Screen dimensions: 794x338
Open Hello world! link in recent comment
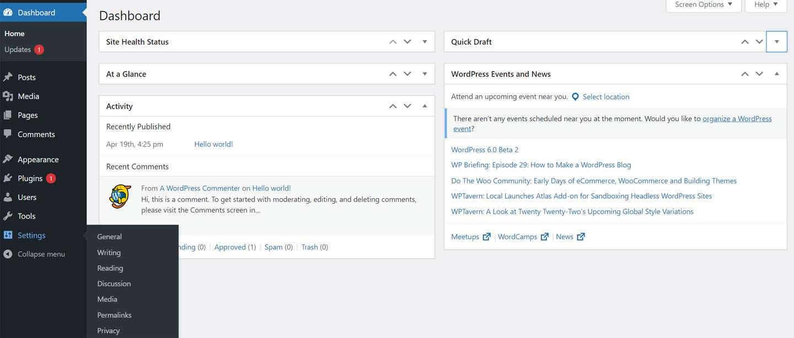(271, 188)
